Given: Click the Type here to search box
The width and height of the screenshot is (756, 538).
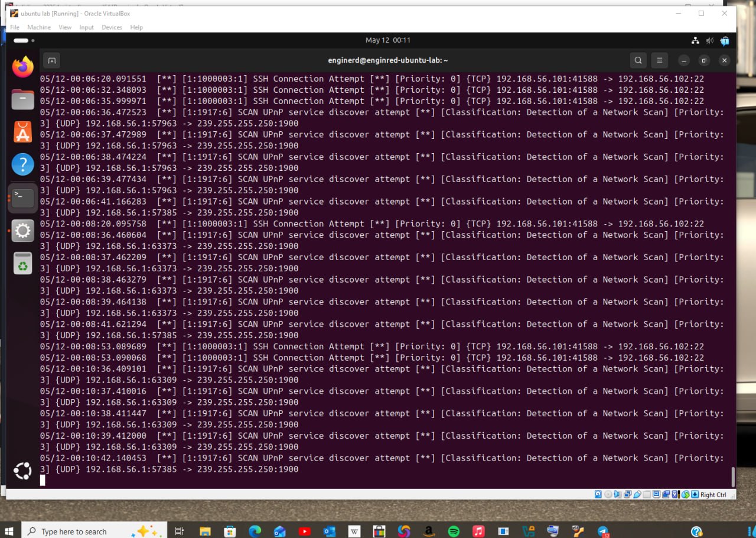Looking at the screenshot, I should coord(94,531).
